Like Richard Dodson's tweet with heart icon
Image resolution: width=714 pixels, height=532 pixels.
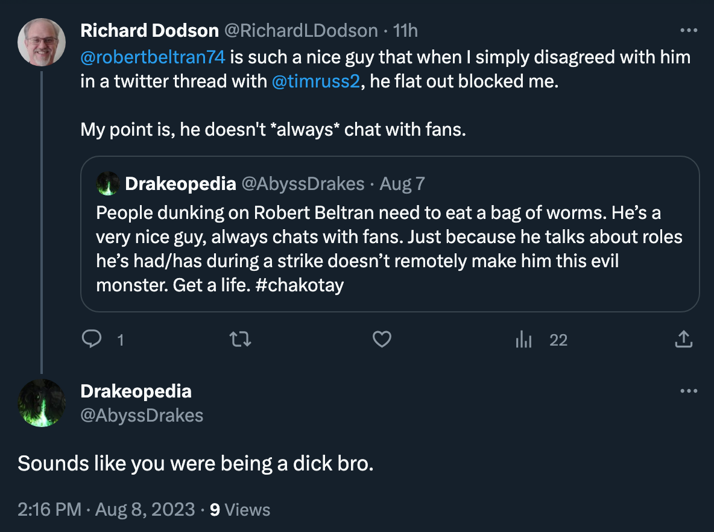382,340
